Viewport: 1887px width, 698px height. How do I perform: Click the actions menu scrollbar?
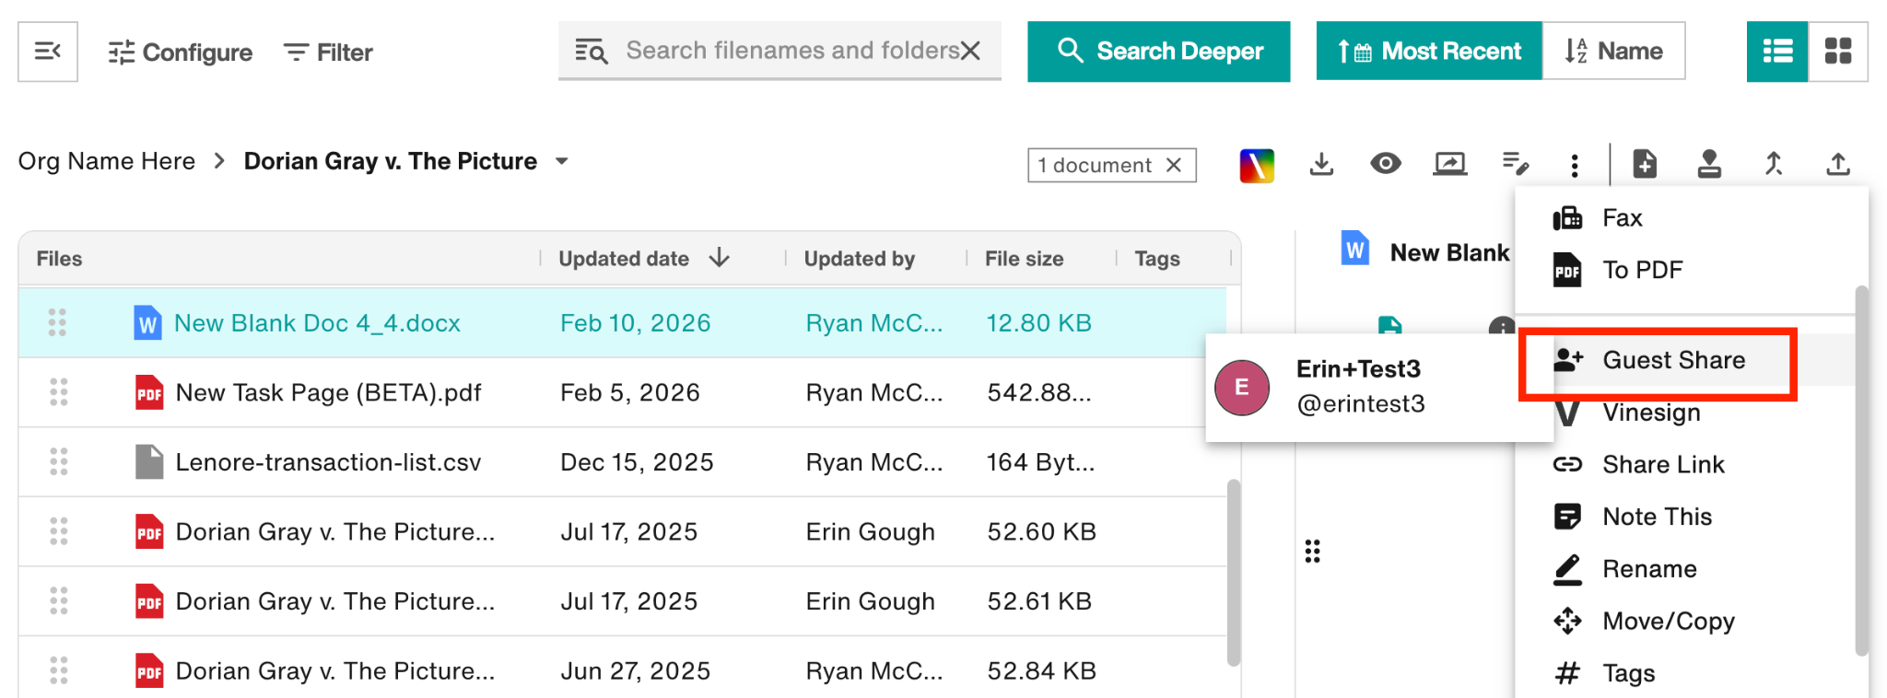1861,470
